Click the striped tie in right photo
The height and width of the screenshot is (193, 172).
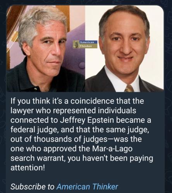pyautogui.click(x=129, y=88)
